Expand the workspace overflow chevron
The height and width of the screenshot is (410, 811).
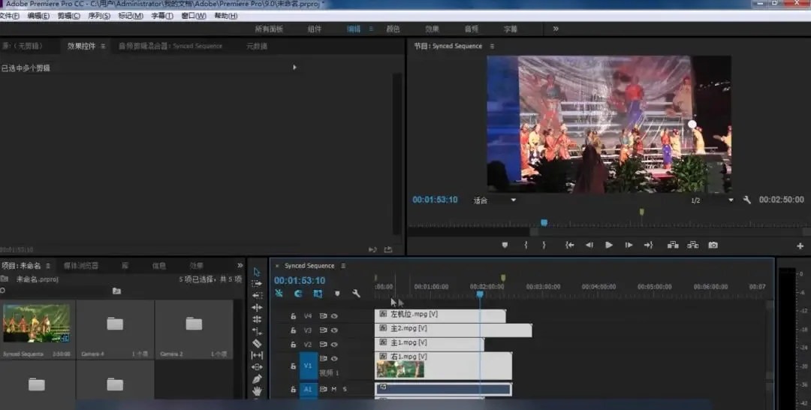[556, 29]
